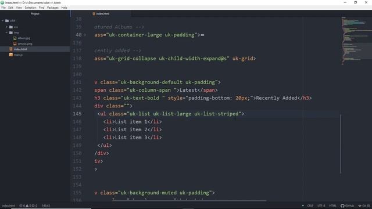The width and height of the screenshot is (372, 209).
Task: Close the Atom window
Action: [366, 2]
